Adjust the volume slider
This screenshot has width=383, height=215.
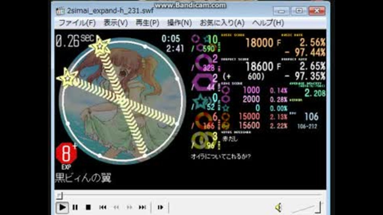pyautogui.click(x=306, y=207)
